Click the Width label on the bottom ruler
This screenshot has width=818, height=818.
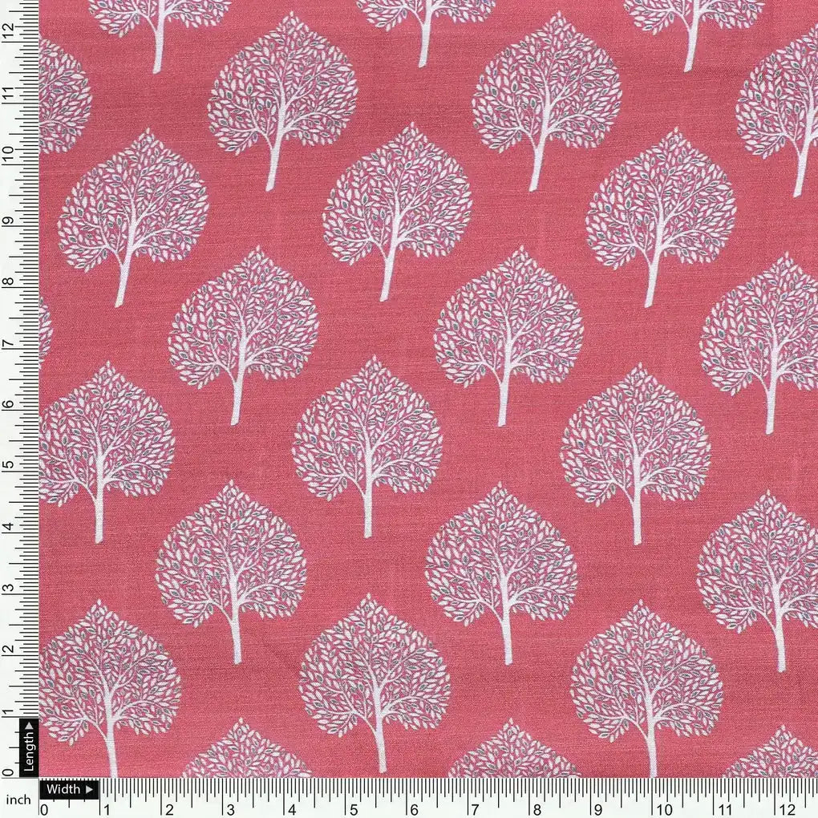coord(63,788)
